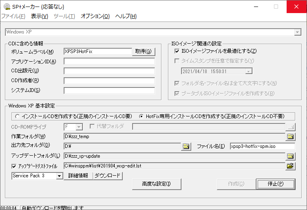Click the disabled 代替フォルダ browse button

(290, 127)
